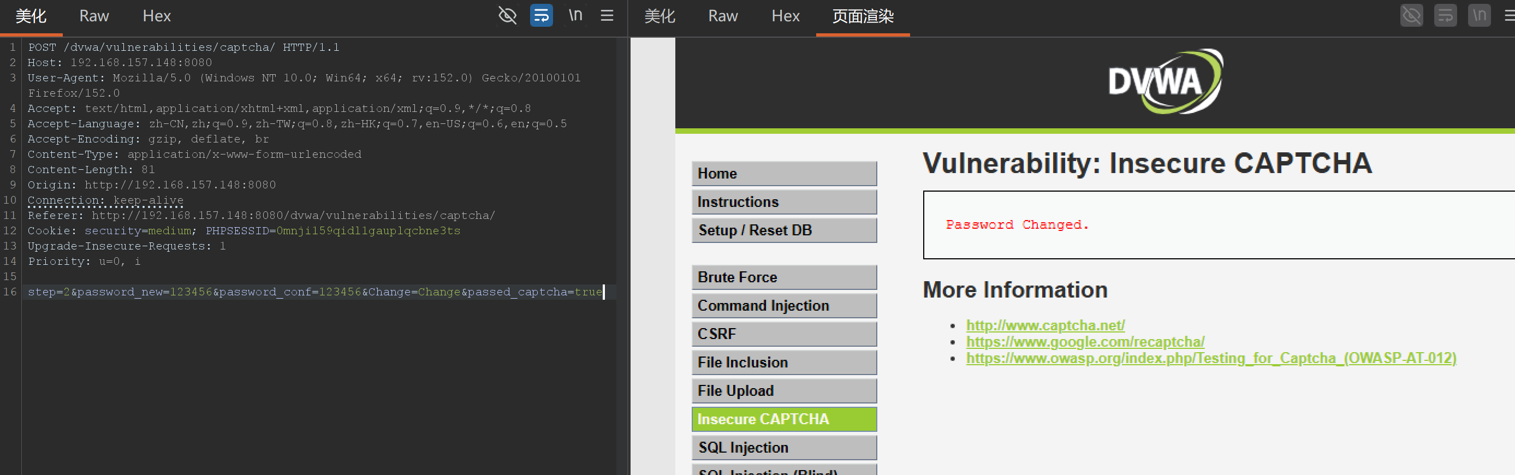
Task: Open the CSRF page
Action: click(784, 334)
